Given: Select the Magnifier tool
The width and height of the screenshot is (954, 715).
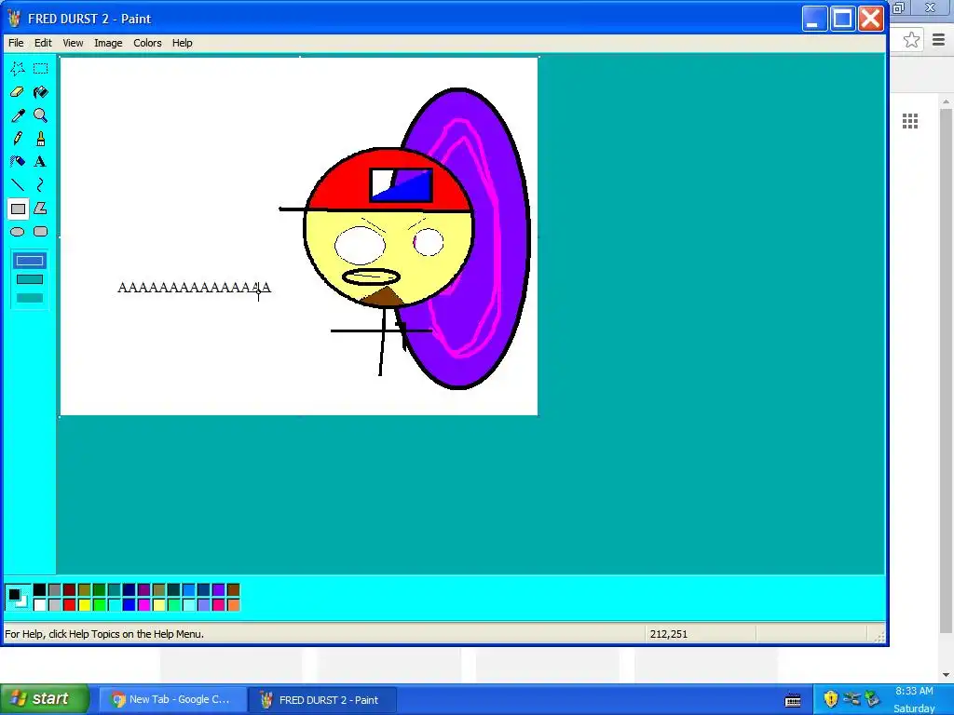Looking at the screenshot, I should point(41,115).
